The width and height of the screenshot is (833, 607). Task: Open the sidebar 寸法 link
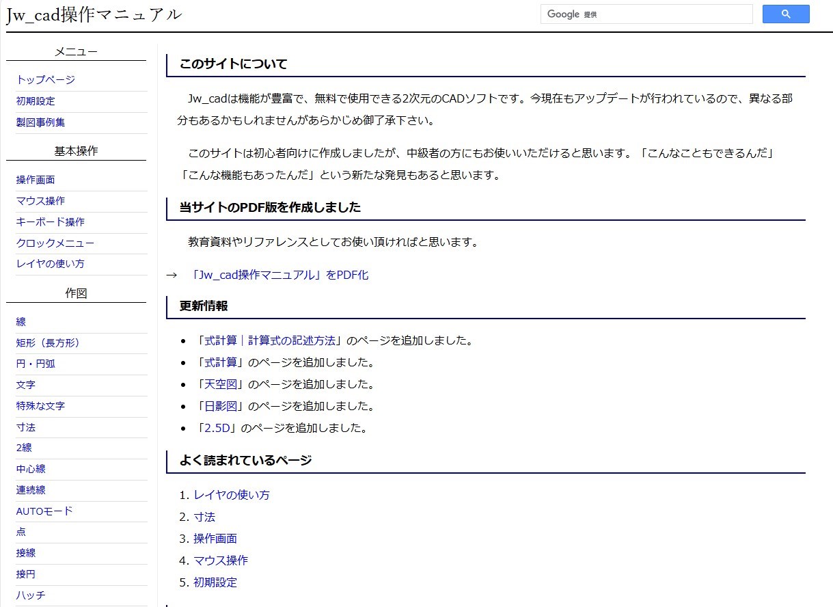tap(26, 427)
